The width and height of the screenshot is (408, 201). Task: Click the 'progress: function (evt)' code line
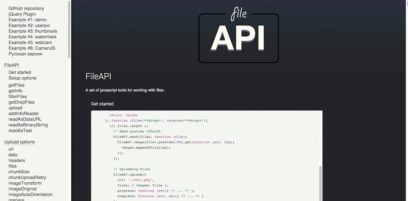click(x=156, y=191)
